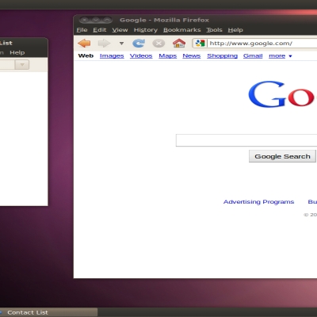317x317 pixels.
Task: Open the Tools menu in Firefox
Action: 214,30
